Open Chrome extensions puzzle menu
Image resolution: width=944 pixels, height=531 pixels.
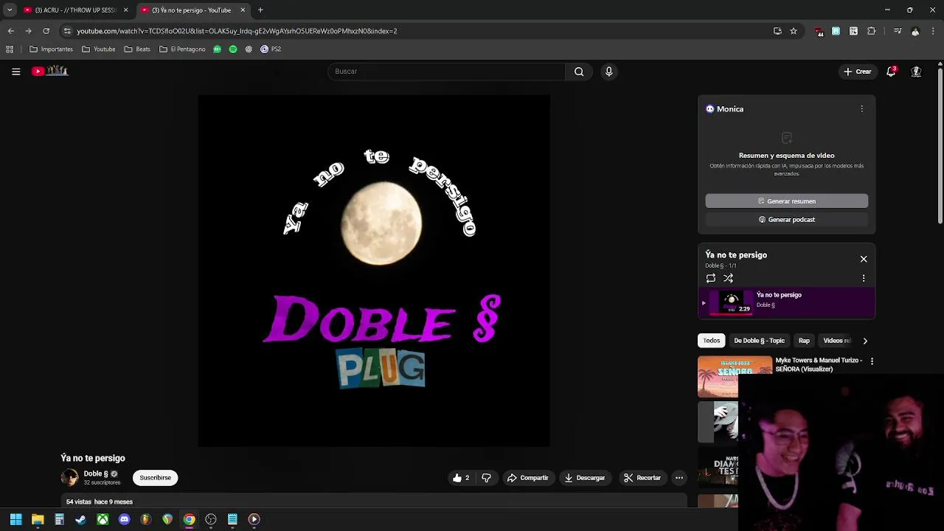point(871,31)
